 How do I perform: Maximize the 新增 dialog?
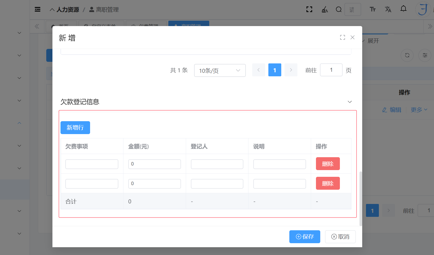(x=342, y=37)
